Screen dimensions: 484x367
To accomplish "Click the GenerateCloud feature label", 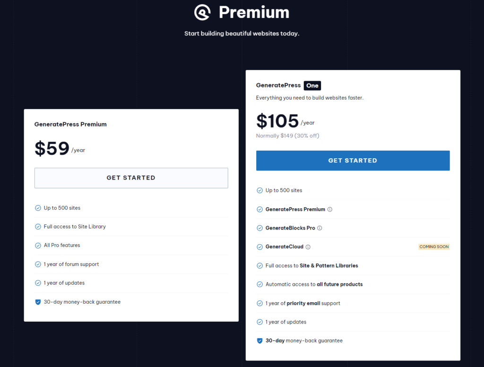I will pos(284,247).
